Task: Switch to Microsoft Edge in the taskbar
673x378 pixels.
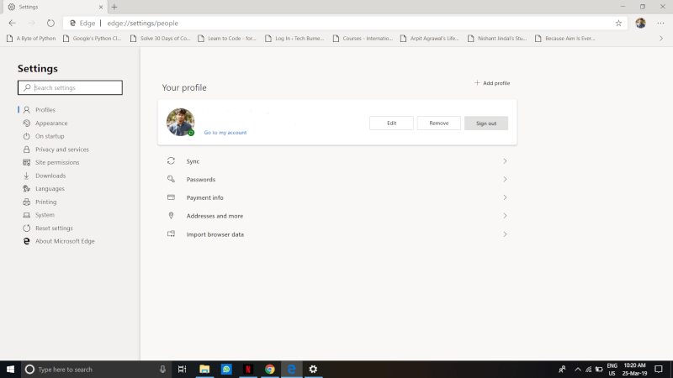Action: (291, 369)
